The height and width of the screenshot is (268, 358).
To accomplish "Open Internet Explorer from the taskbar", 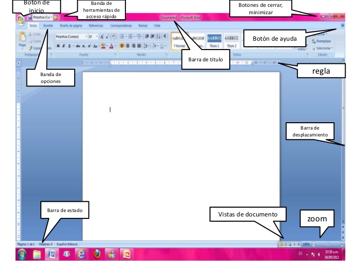I will point(81,254).
